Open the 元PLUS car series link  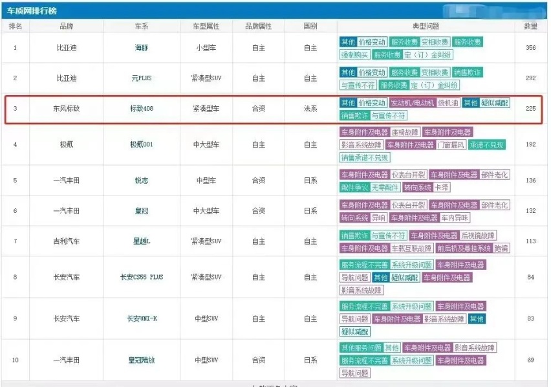point(142,78)
